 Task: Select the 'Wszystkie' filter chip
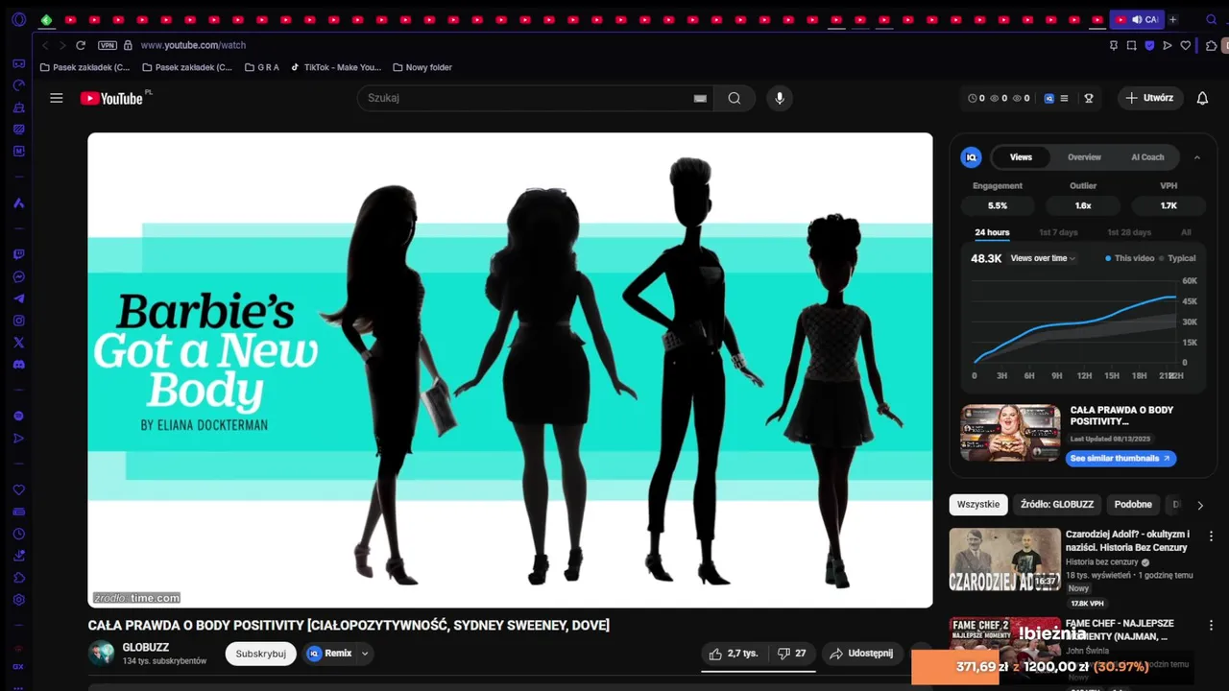[977, 504]
